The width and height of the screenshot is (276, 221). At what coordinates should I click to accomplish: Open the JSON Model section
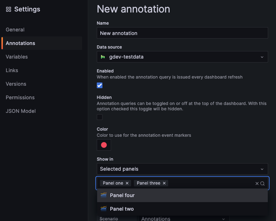[21, 111]
